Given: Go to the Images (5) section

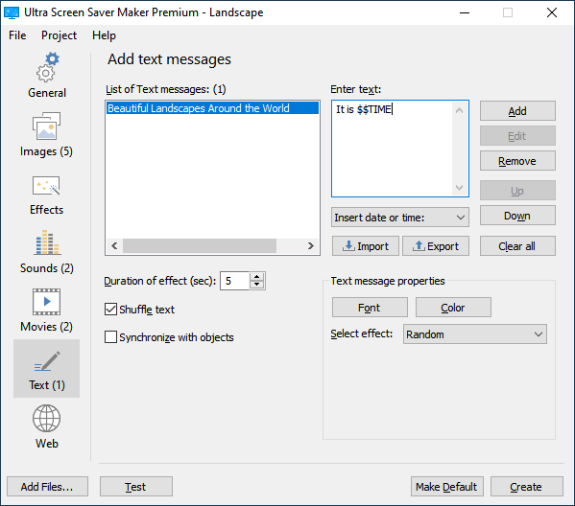Looking at the screenshot, I should pos(47,134).
